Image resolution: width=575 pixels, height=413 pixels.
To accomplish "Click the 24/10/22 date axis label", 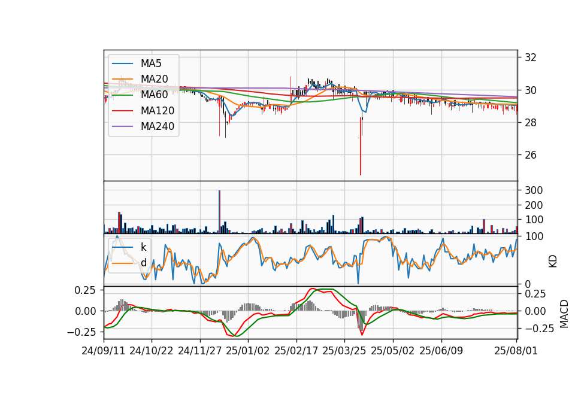I will (152, 351).
